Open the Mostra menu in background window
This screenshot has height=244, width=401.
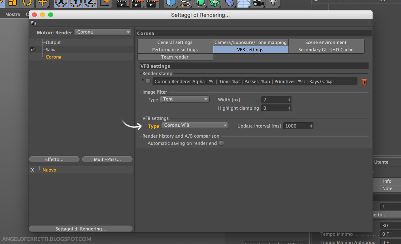13,14
